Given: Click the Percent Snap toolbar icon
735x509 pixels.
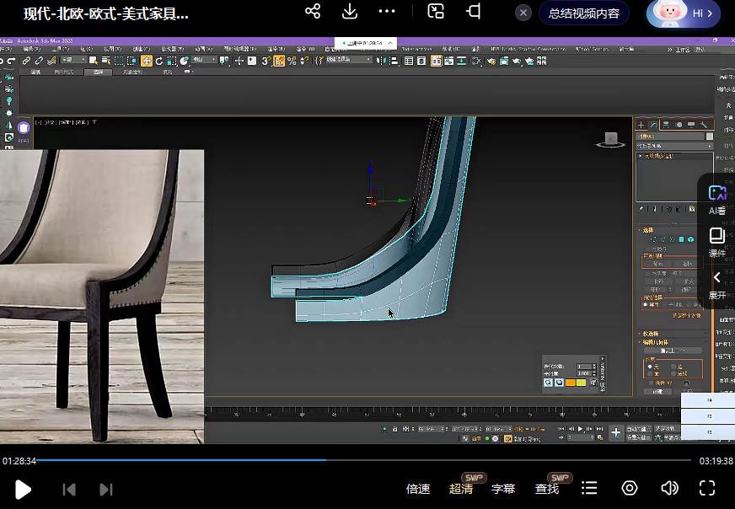Looking at the screenshot, I should (291, 61).
